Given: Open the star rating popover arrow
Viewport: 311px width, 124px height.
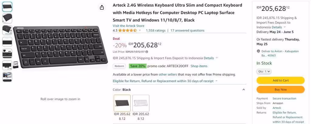Looking at the screenshot, I should 140,30.
